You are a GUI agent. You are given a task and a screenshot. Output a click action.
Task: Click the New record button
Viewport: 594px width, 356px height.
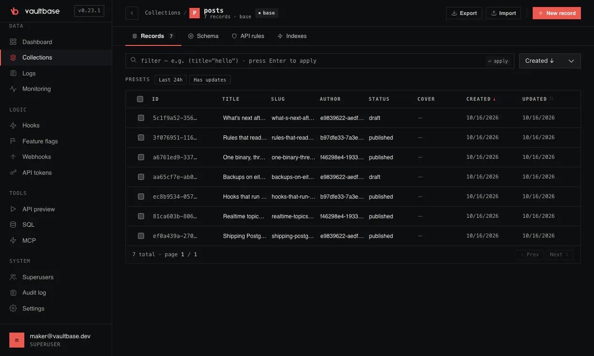click(557, 13)
